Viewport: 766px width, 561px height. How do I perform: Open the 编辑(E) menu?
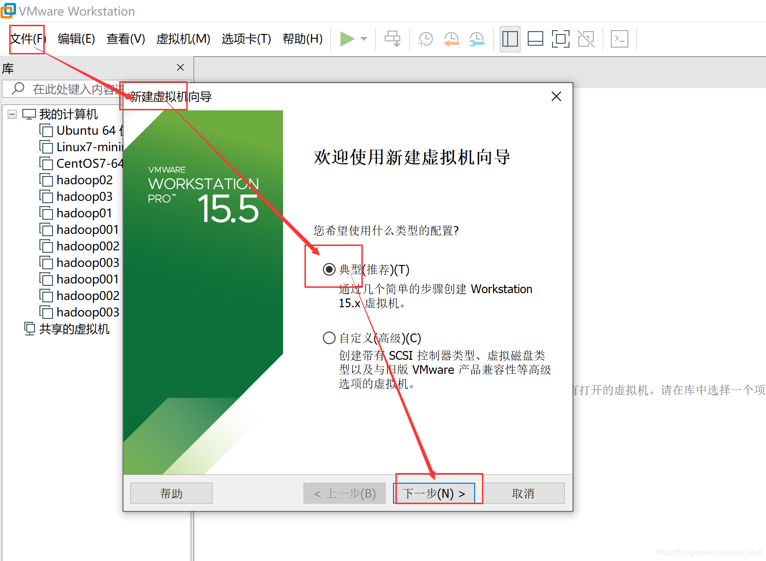pyautogui.click(x=76, y=39)
